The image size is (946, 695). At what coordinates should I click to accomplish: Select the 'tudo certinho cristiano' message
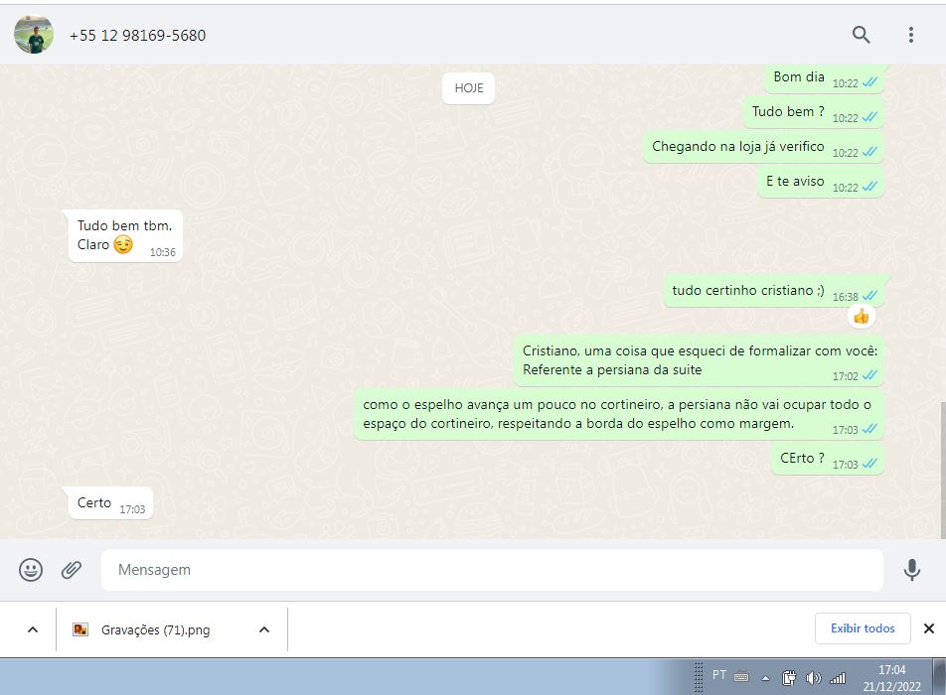[x=774, y=291]
